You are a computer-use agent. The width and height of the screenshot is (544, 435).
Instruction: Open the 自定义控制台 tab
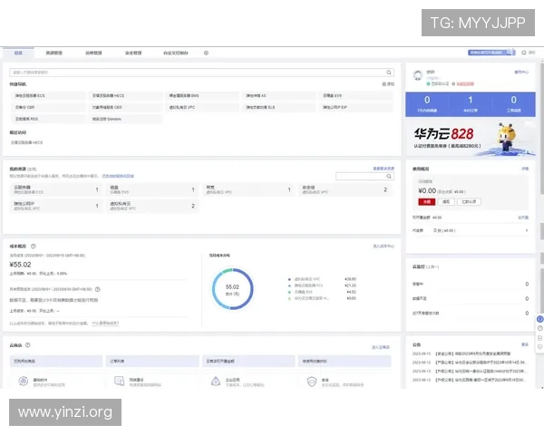click(x=175, y=53)
